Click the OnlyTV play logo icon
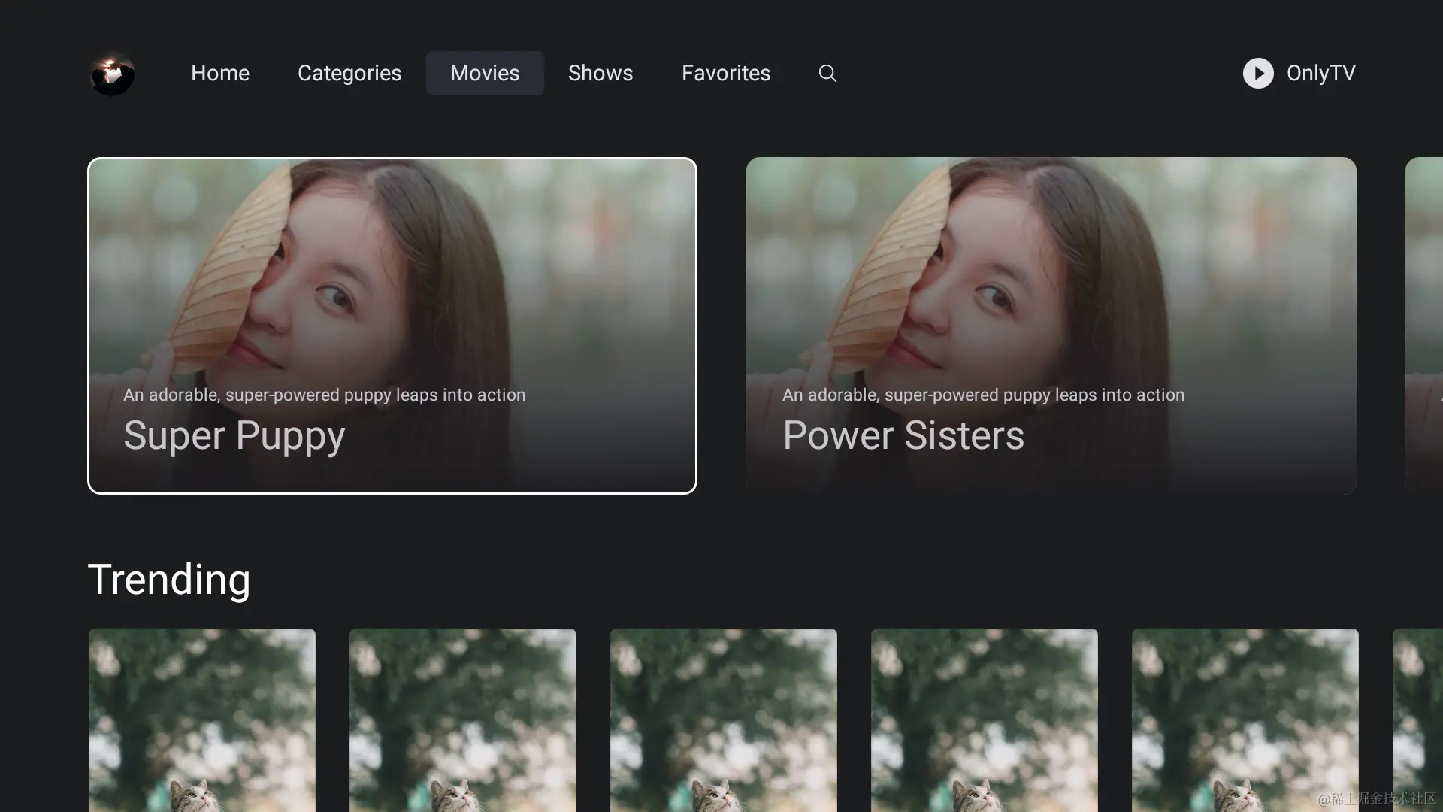Image resolution: width=1443 pixels, height=812 pixels. coord(1258,73)
